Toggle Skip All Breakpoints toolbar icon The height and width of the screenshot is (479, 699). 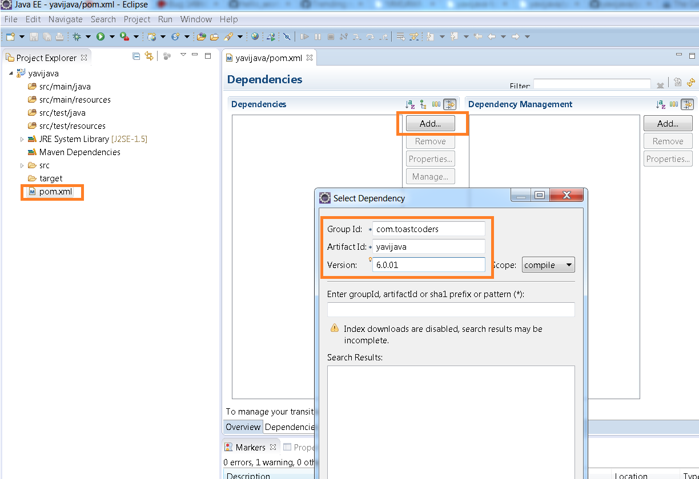click(x=287, y=36)
